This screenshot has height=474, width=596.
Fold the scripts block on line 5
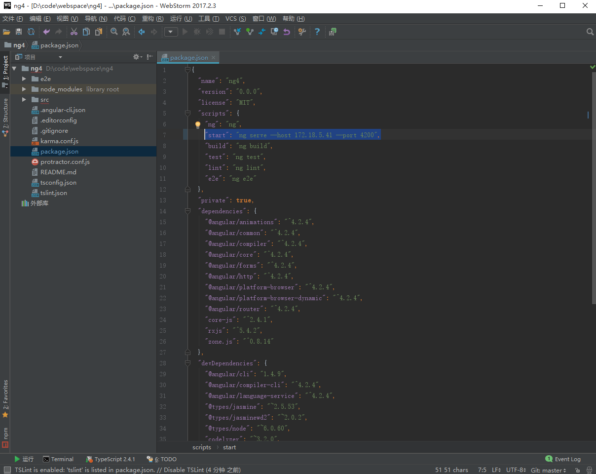tap(187, 113)
